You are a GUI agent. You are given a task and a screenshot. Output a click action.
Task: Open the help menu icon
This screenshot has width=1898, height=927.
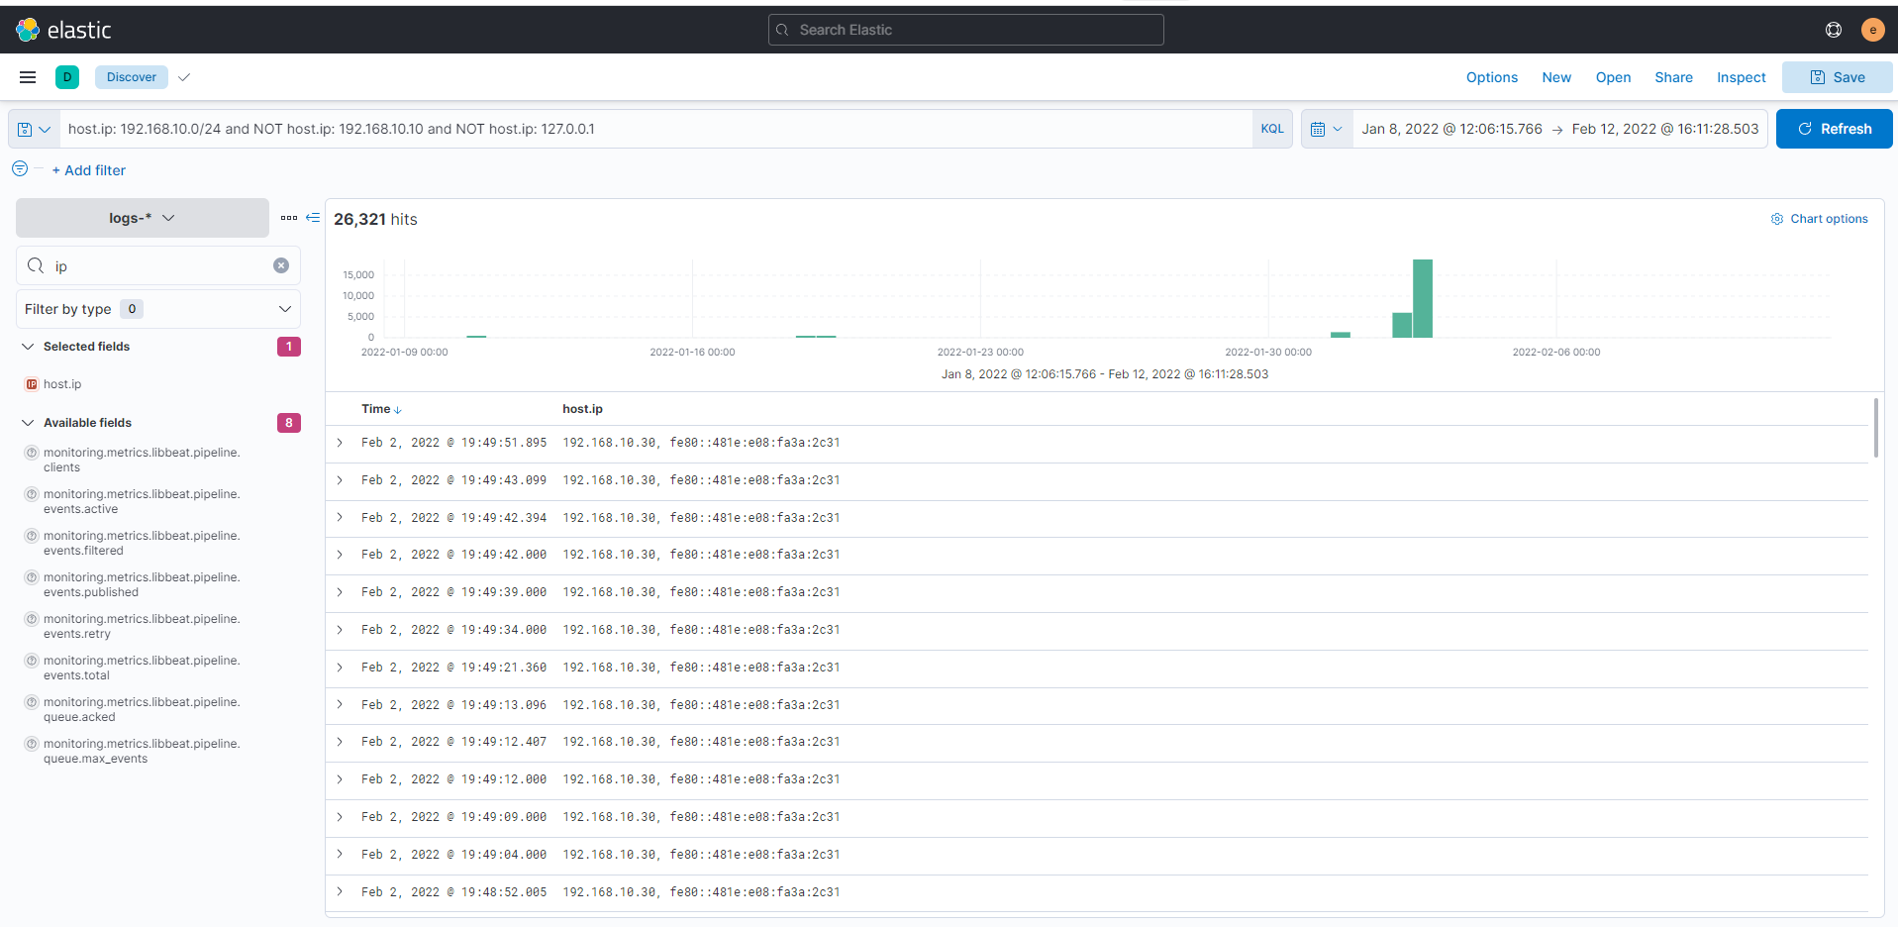tap(1833, 30)
